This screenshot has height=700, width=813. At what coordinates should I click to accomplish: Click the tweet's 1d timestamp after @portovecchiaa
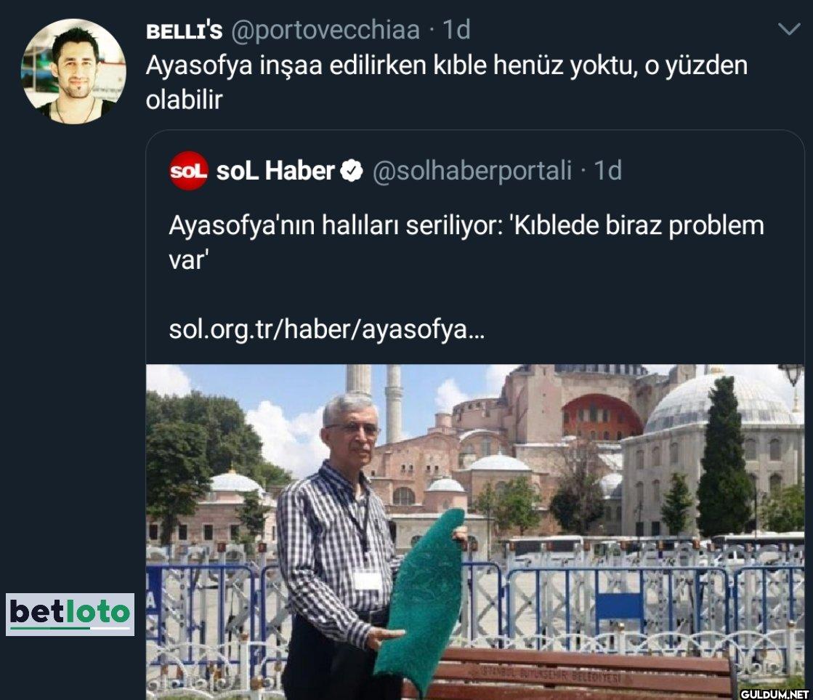pos(456,30)
